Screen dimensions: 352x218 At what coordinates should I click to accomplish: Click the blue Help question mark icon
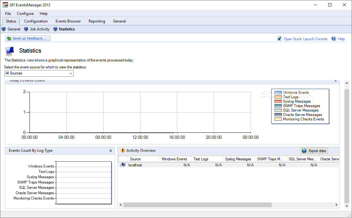point(334,38)
